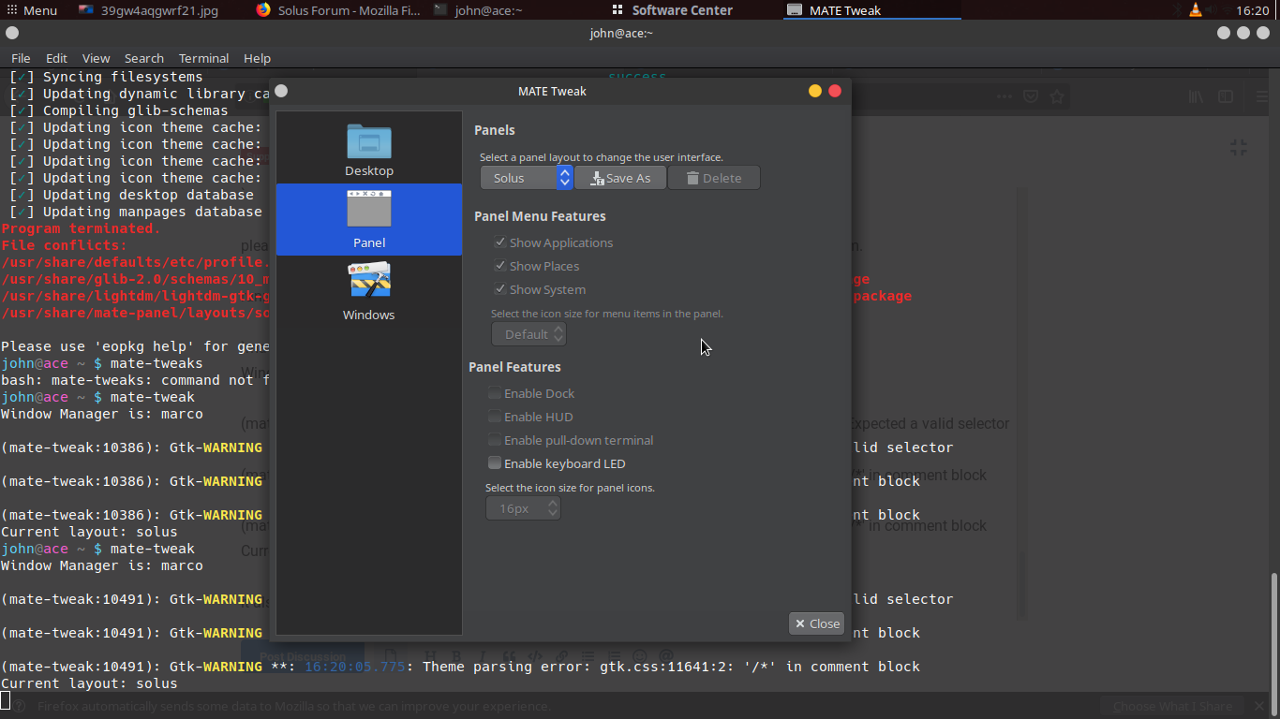Image resolution: width=1280 pixels, height=719 pixels.
Task: Open the Solus panel layout dropdown
Action: (x=526, y=178)
